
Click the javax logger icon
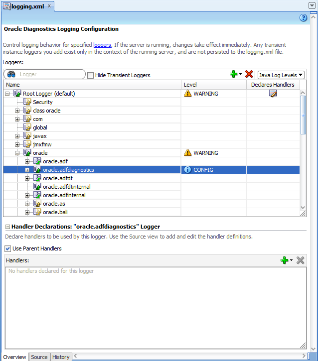pos(27,136)
